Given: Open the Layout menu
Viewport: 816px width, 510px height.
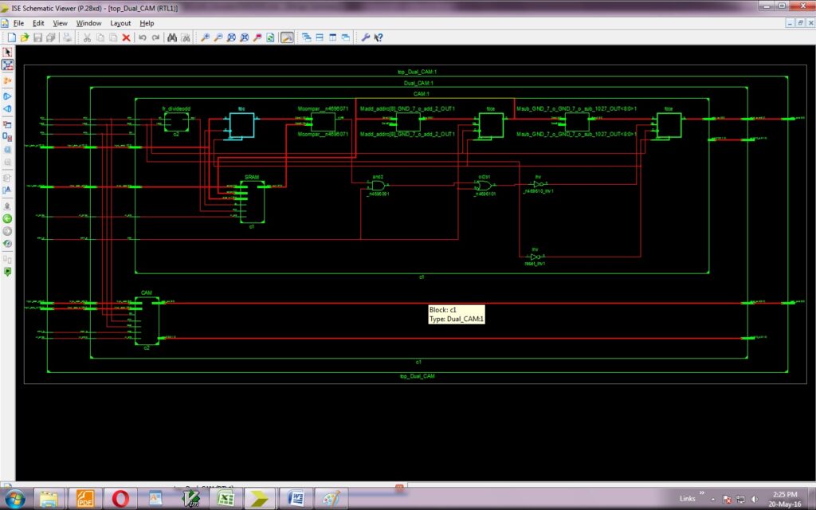Looking at the screenshot, I should (120, 23).
